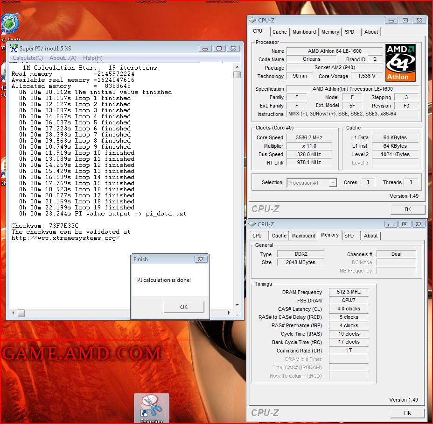Open the Calculate(C) menu in Super PI
Image resolution: width=433 pixels, height=424 pixels.
coord(28,58)
